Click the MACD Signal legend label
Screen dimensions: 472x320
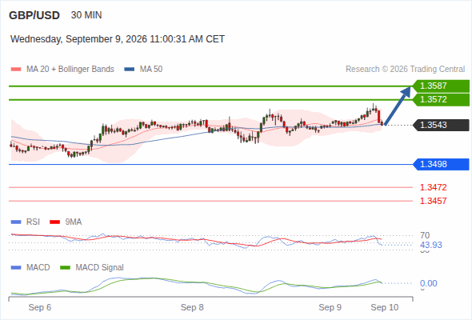click(100, 268)
